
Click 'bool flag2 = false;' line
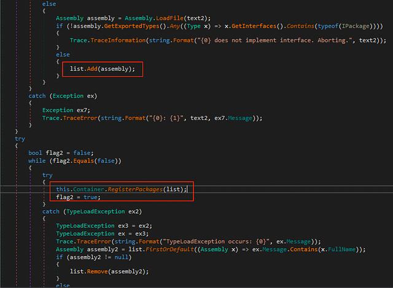coord(61,153)
